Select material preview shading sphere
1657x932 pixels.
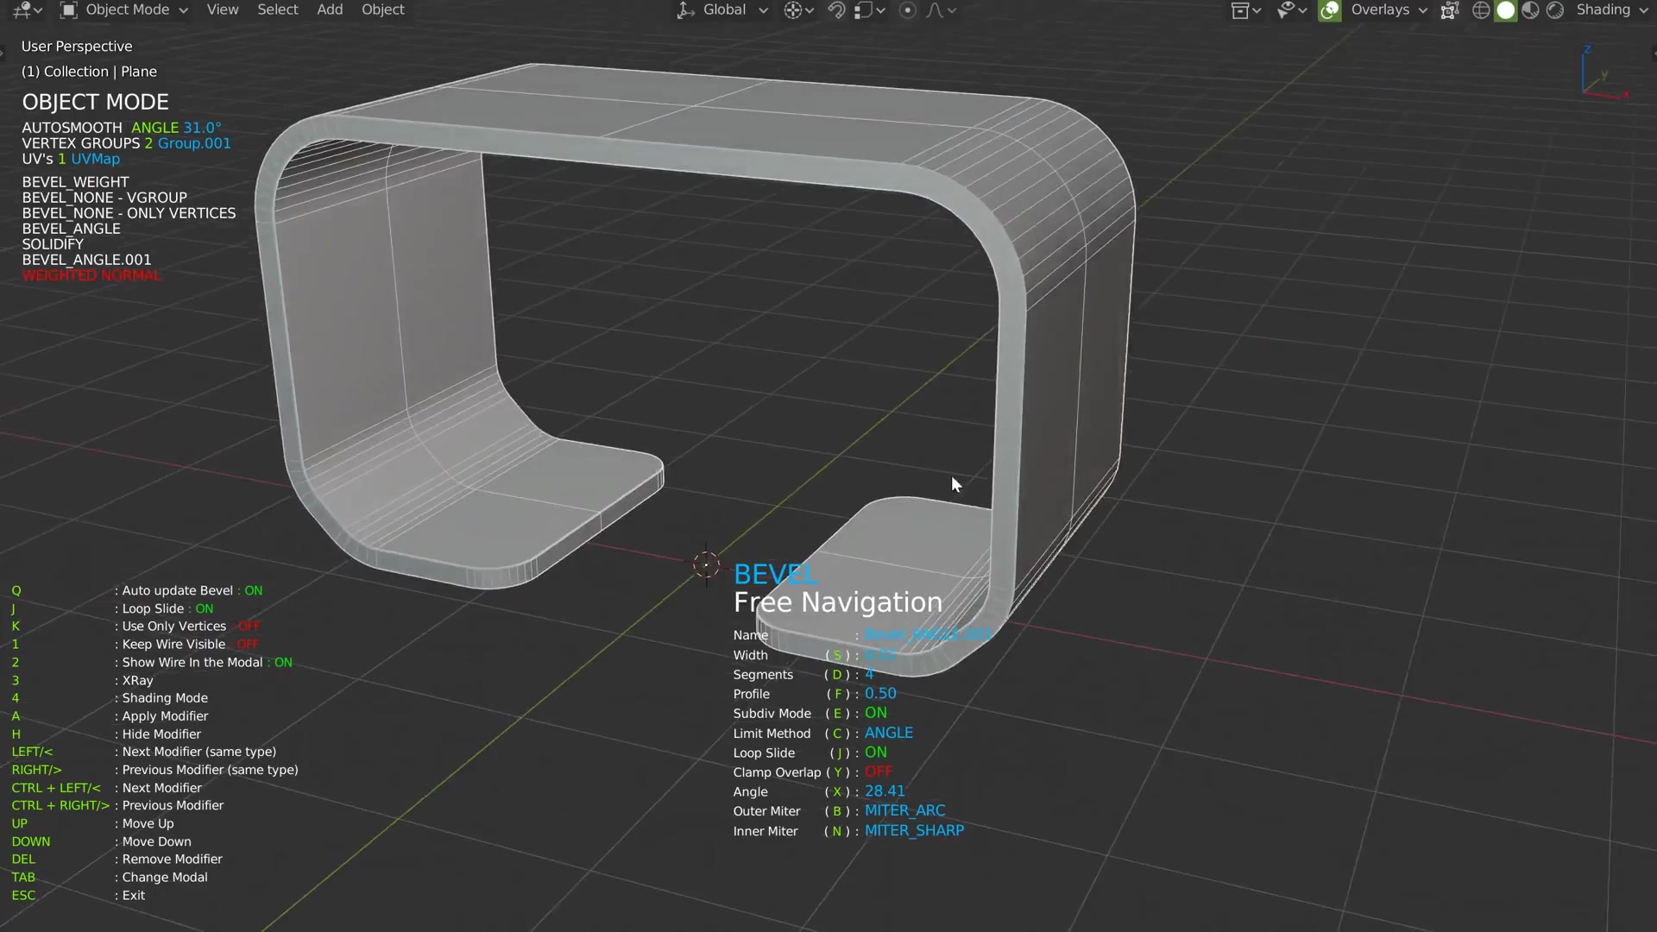pyautogui.click(x=1529, y=9)
